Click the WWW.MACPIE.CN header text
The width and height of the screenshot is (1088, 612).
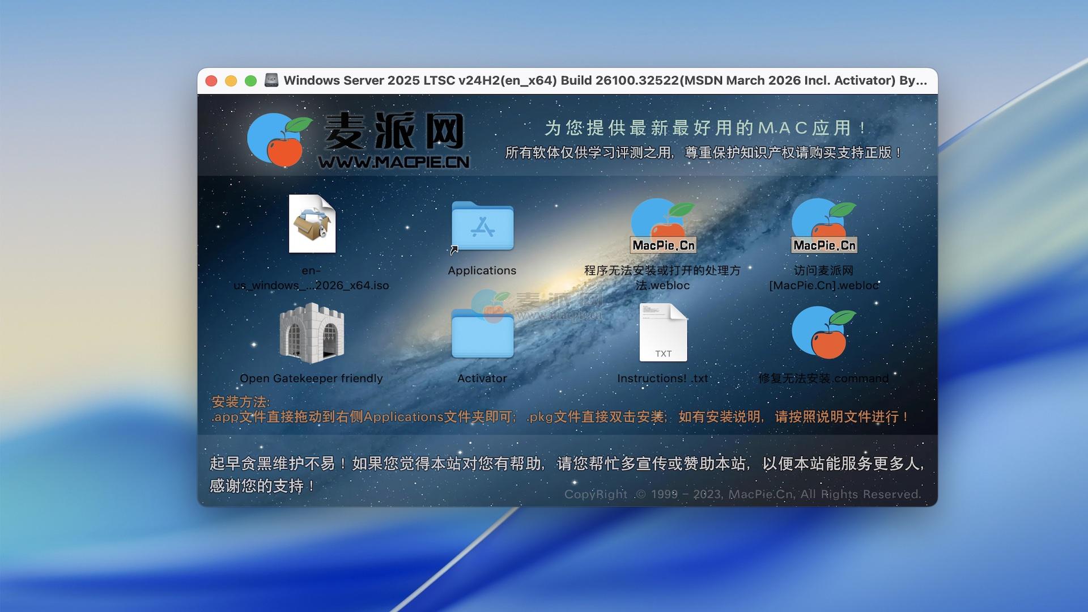394,163
